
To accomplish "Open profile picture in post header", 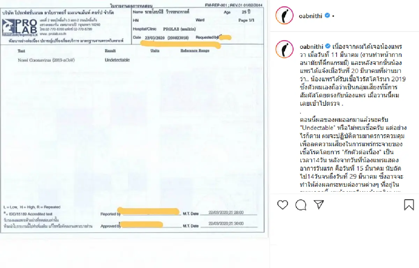I will click(x=284, y=16).
